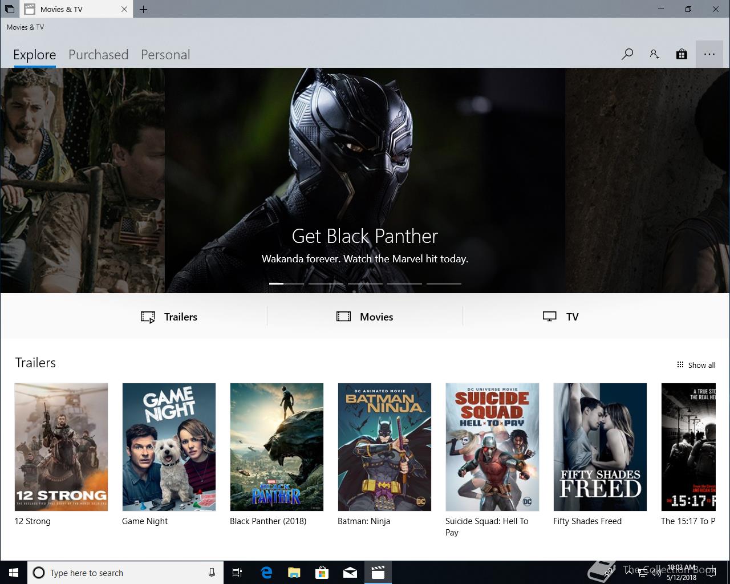The height and width of the screenshot is (584, 730).
Task: Open the Black Panther (2018) poster
Action: point(277,447)
